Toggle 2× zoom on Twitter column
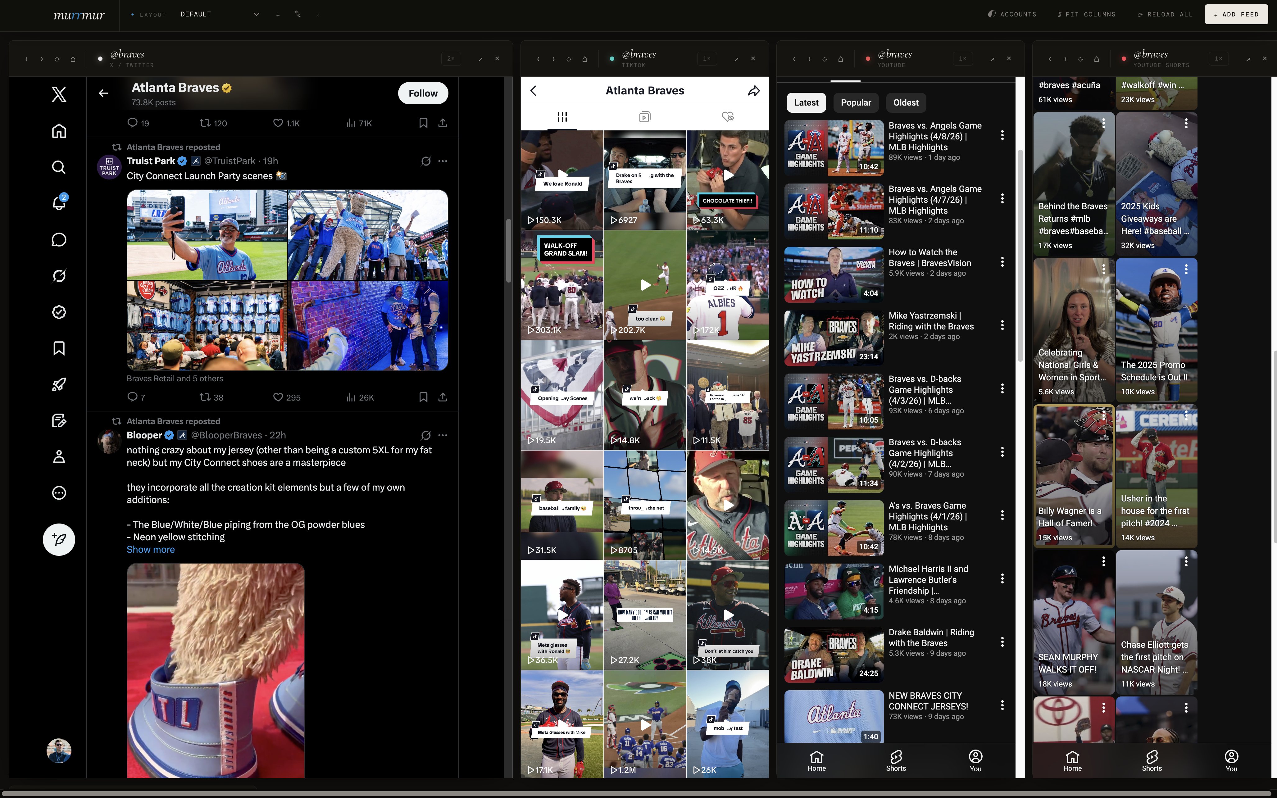Viewport: 1277px width, 798px height. [451, 59]
